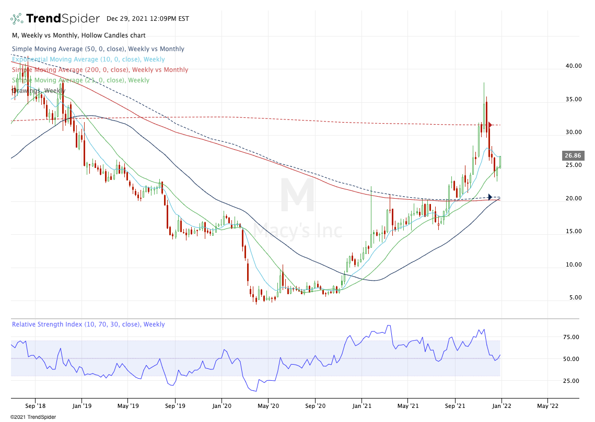Screen dimensions: 595x422
Task: Click the timestamp Dec 29, 2021 12:09PM EST
Action: tap(148, 19)
